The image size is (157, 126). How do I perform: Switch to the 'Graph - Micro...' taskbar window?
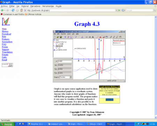(x=76, y=124)
